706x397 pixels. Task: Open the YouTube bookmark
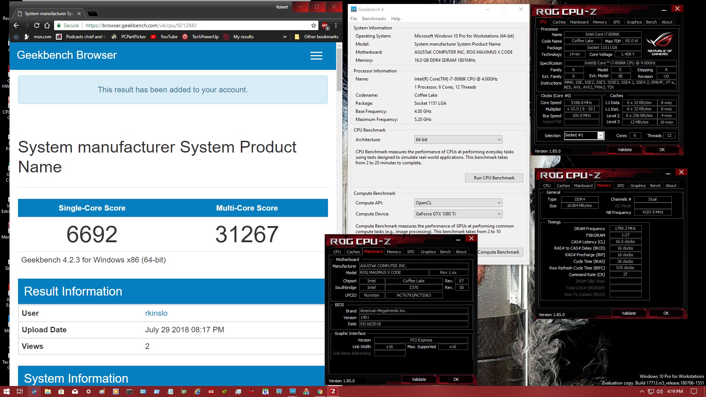point(164,37)
